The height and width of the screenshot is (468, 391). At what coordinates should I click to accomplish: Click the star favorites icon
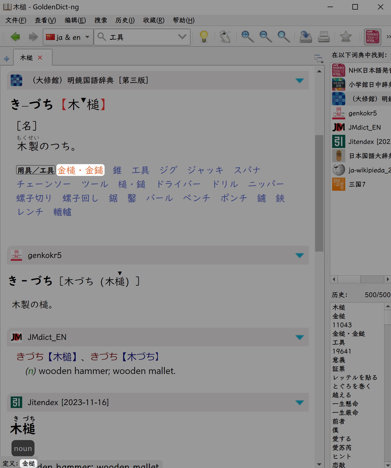(x=346, y=37)
